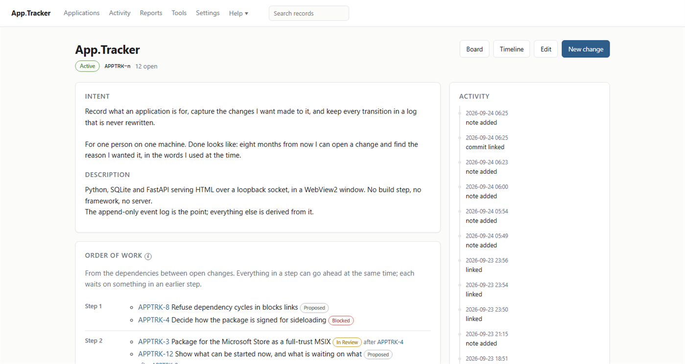
Task: Switch to the Board view
Action: 474,49
